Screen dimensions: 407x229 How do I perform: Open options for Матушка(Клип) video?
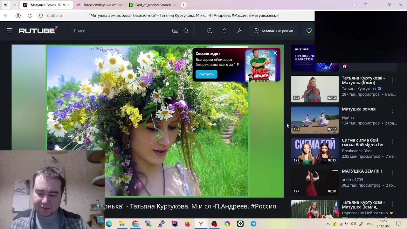[x=393, y=80]
